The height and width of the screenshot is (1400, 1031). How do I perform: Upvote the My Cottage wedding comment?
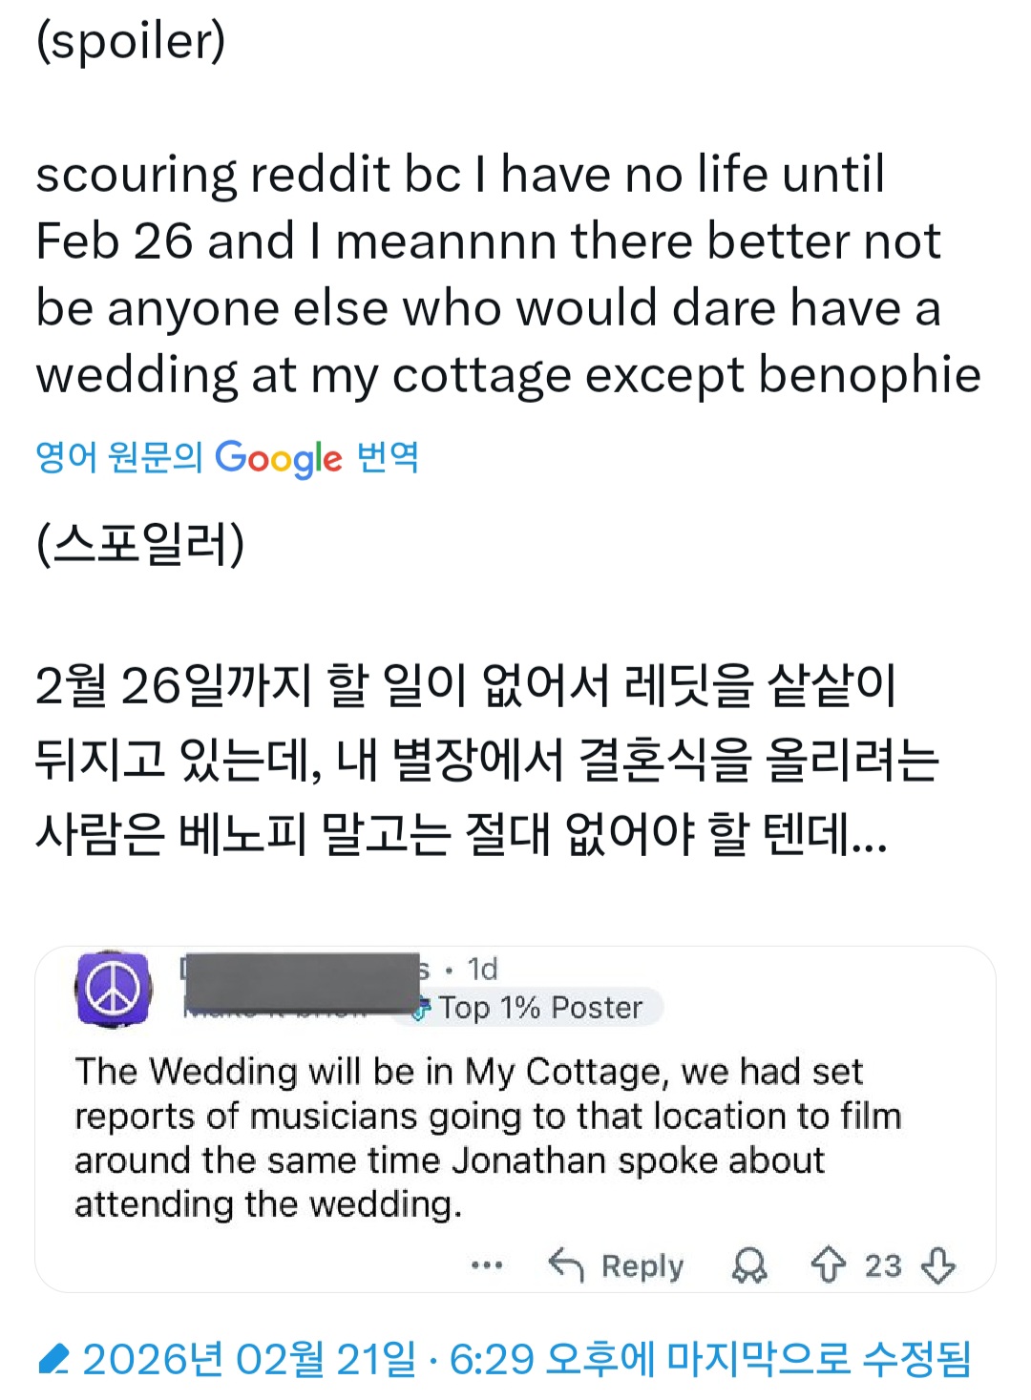tap(828, 1265)
